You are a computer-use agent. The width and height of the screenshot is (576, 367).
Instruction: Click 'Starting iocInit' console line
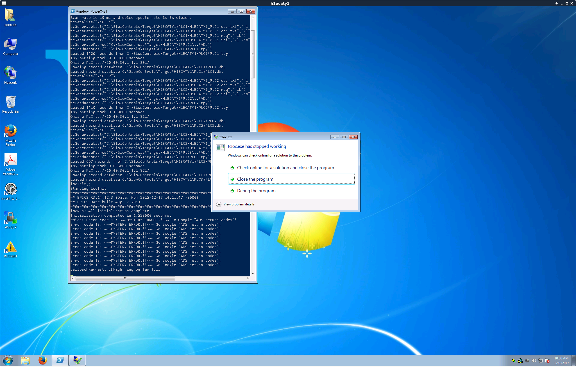coord(88,188)
